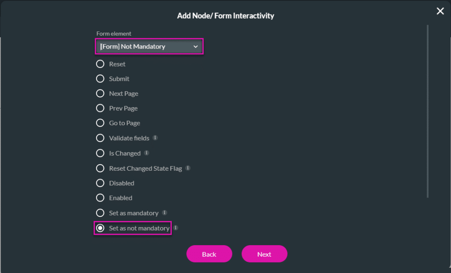Choose the Next Page action
Image resolution: width=451 pixels, height=273 pixels.
tap(100, 93)
